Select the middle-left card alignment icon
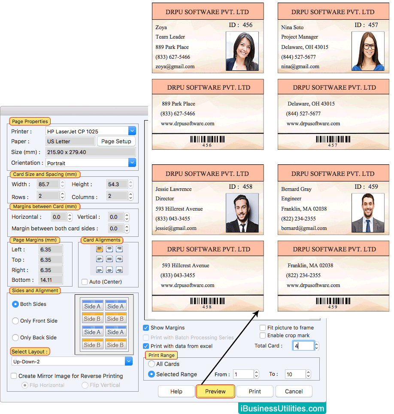The image size is (394, 414). (100, 259)
